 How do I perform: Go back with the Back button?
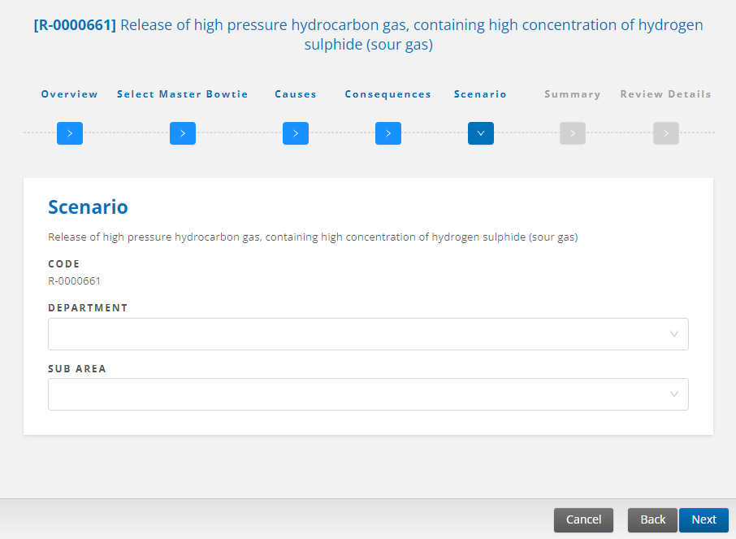coord(652,519)
